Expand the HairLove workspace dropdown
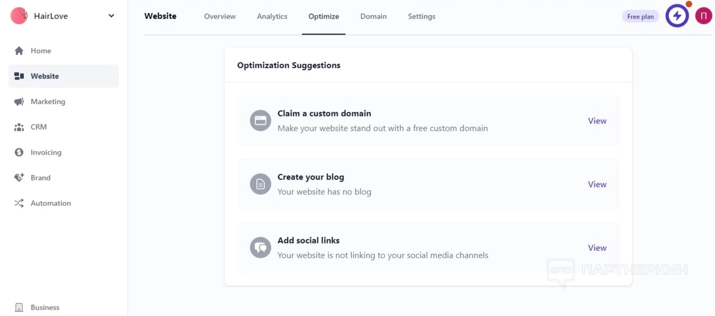This screenshot has width=715, height=316. tap(111, 16)
